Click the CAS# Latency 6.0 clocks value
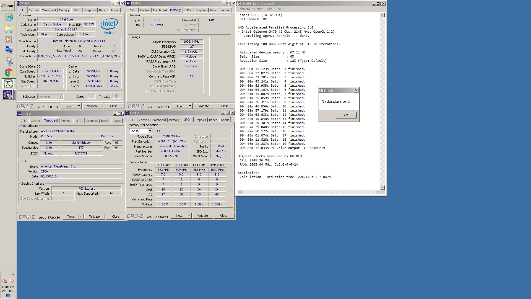The height and width of the screenshot is (299, 531). 191,51
